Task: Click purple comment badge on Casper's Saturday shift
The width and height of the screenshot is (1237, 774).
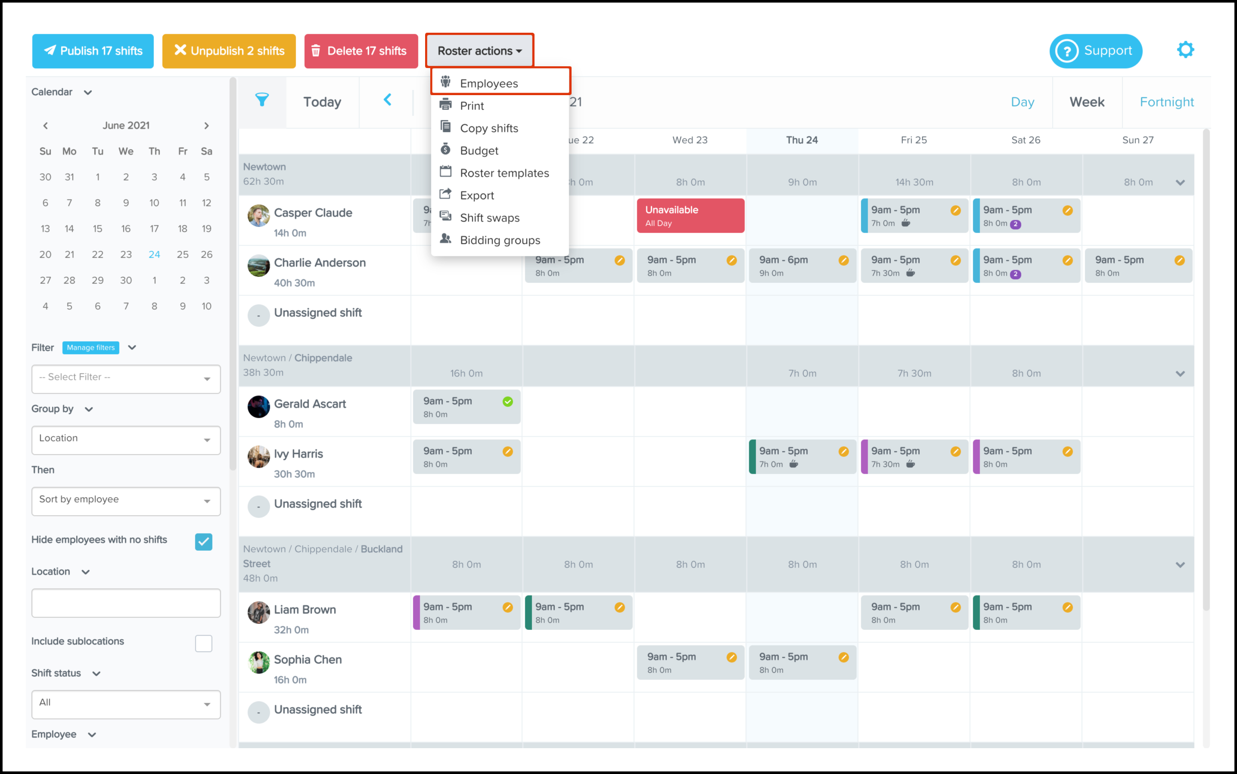Action: click(x=1015, y=224)
